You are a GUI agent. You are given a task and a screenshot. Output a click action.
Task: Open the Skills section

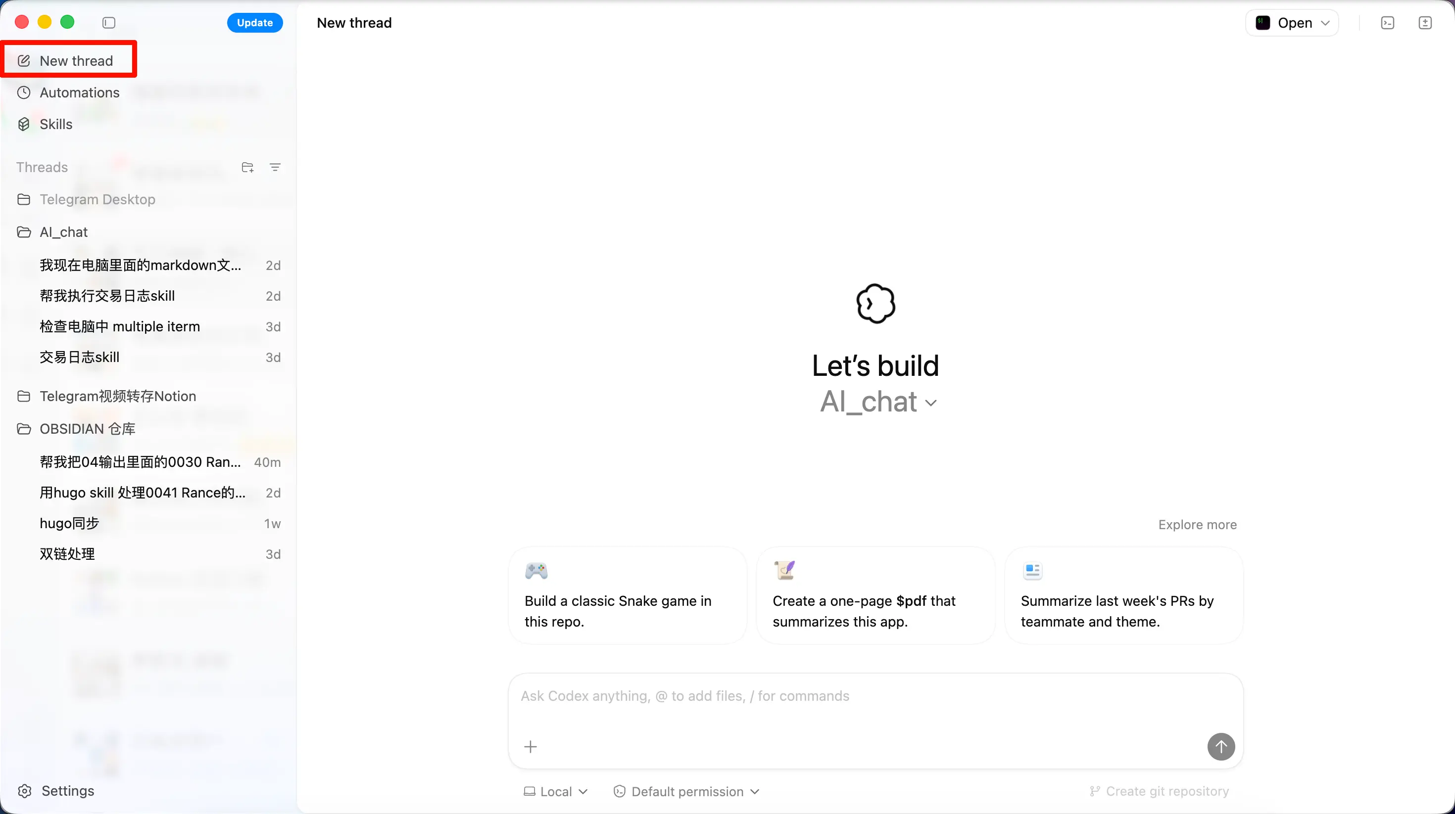[55, 124]
